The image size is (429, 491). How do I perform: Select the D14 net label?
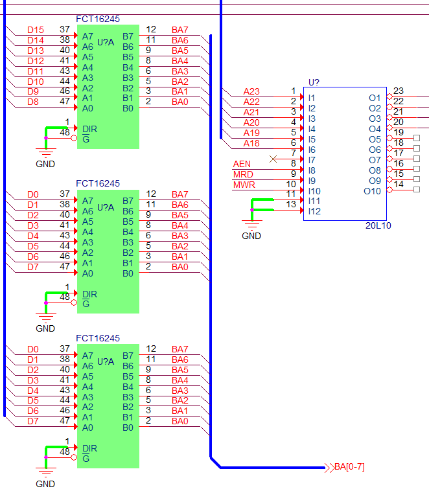(x=36, y=40)
